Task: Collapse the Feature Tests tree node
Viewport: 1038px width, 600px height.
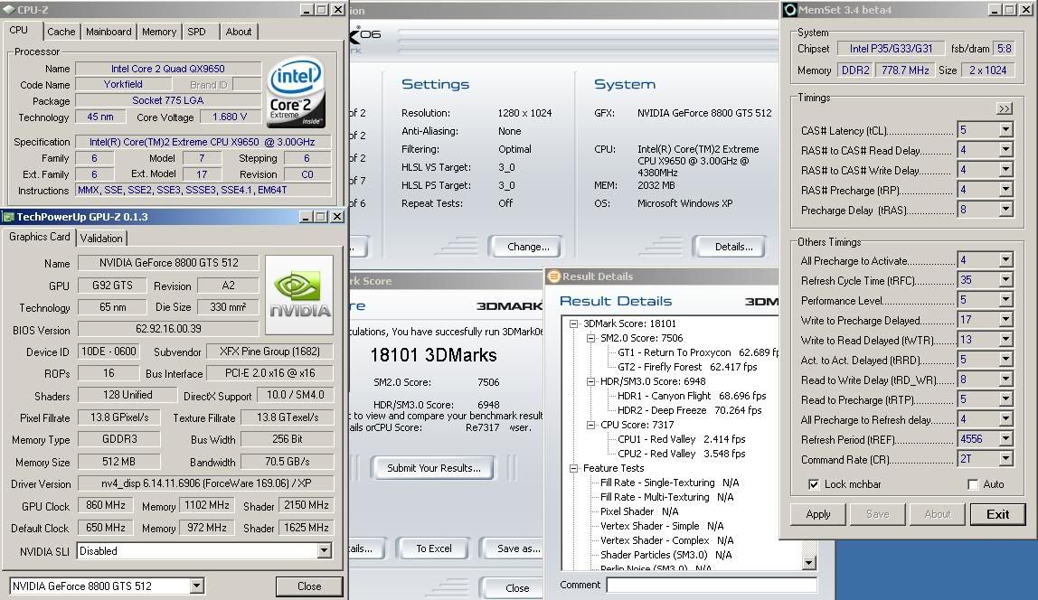Action: tap(574, 468)
